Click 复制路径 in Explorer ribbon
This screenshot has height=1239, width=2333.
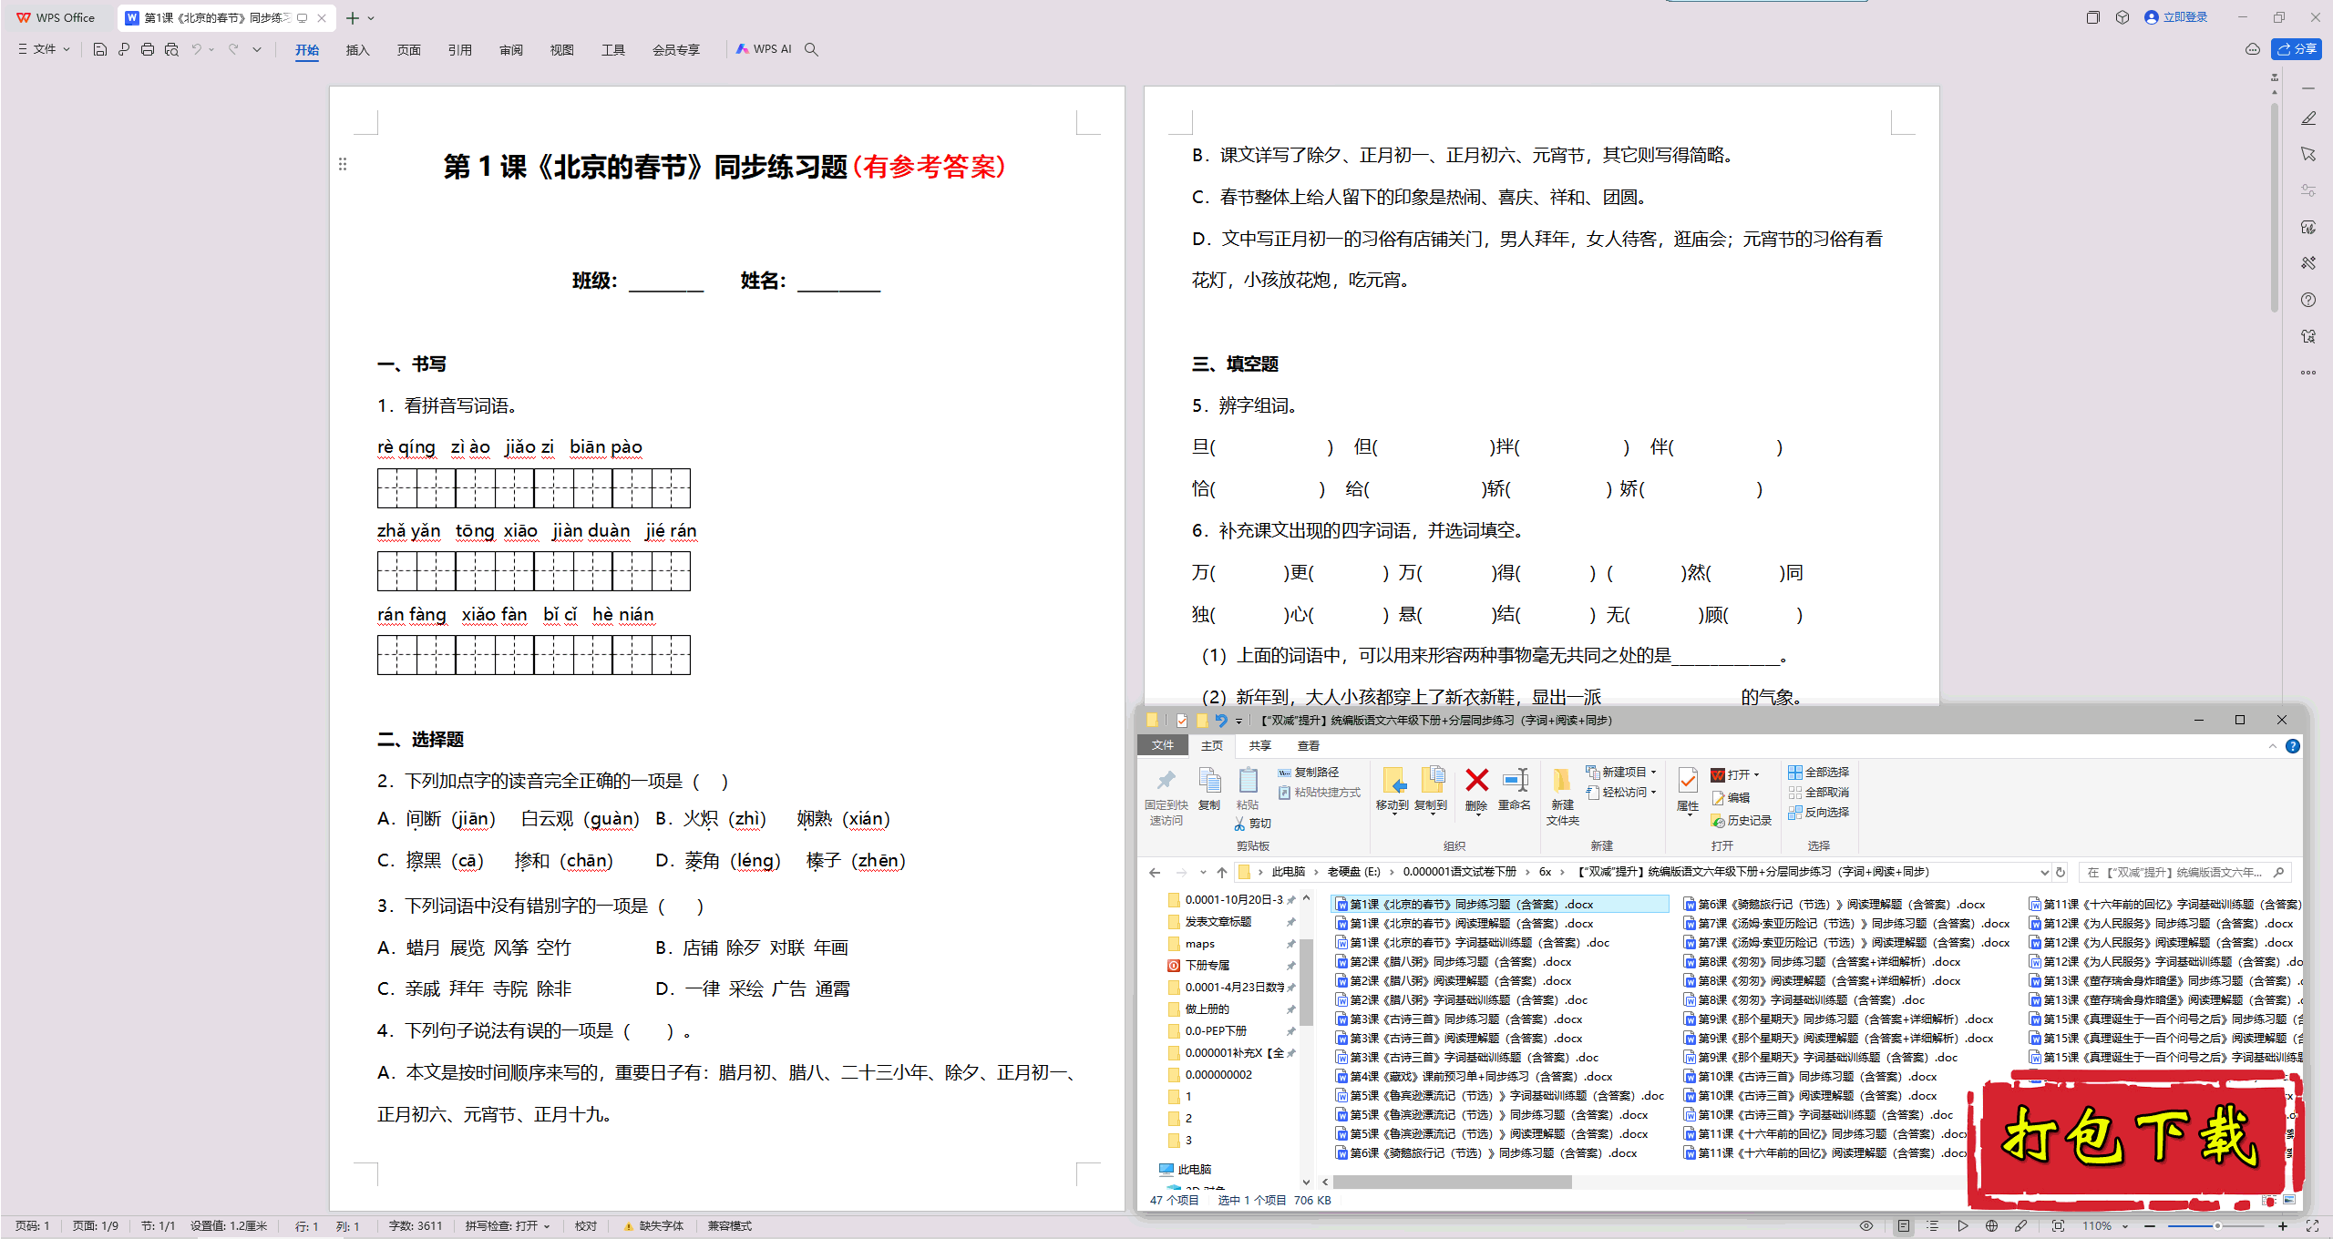[x=1309, y=773]
